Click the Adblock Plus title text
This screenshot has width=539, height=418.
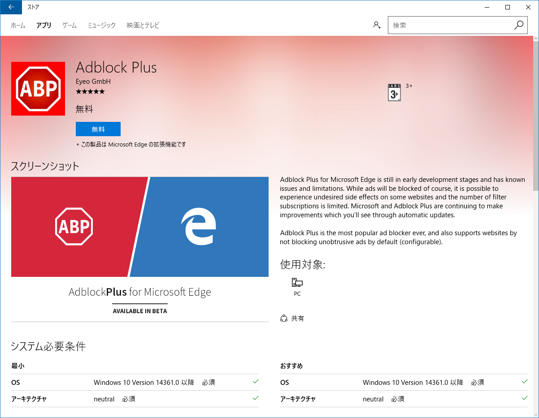(x=117, y=68)
